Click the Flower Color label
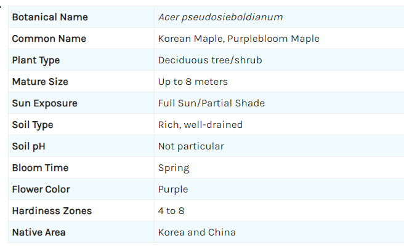The height and width of the screenshot is (246, 404). [41, 189]
